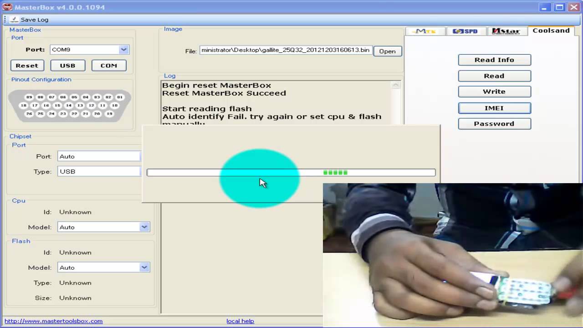Screen dimensions: 583x328
Task: Click the Chipset Port Auto field
Action: point(99,156)
